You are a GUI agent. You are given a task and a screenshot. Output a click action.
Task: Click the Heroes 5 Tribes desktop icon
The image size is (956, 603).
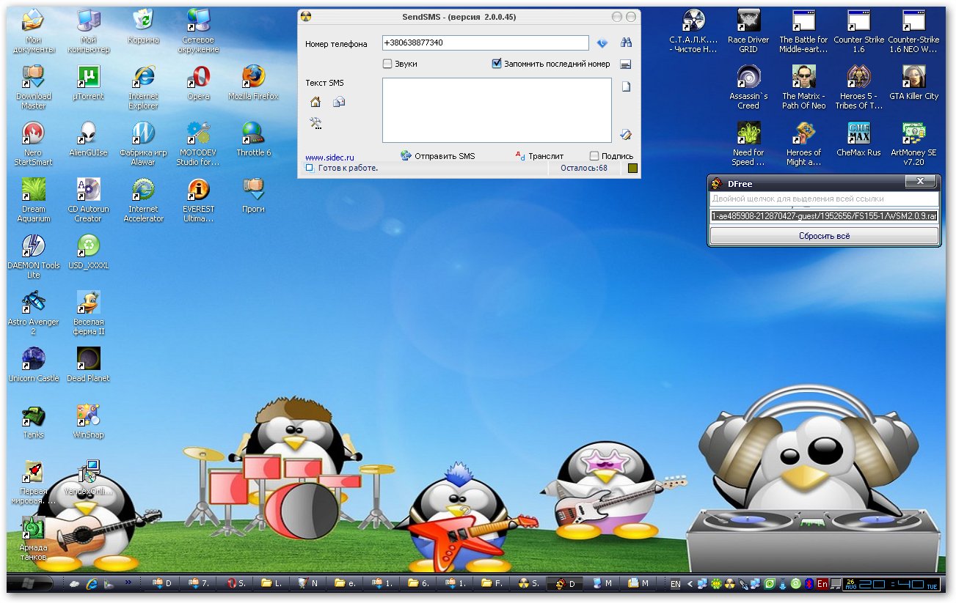coord(858,87)
